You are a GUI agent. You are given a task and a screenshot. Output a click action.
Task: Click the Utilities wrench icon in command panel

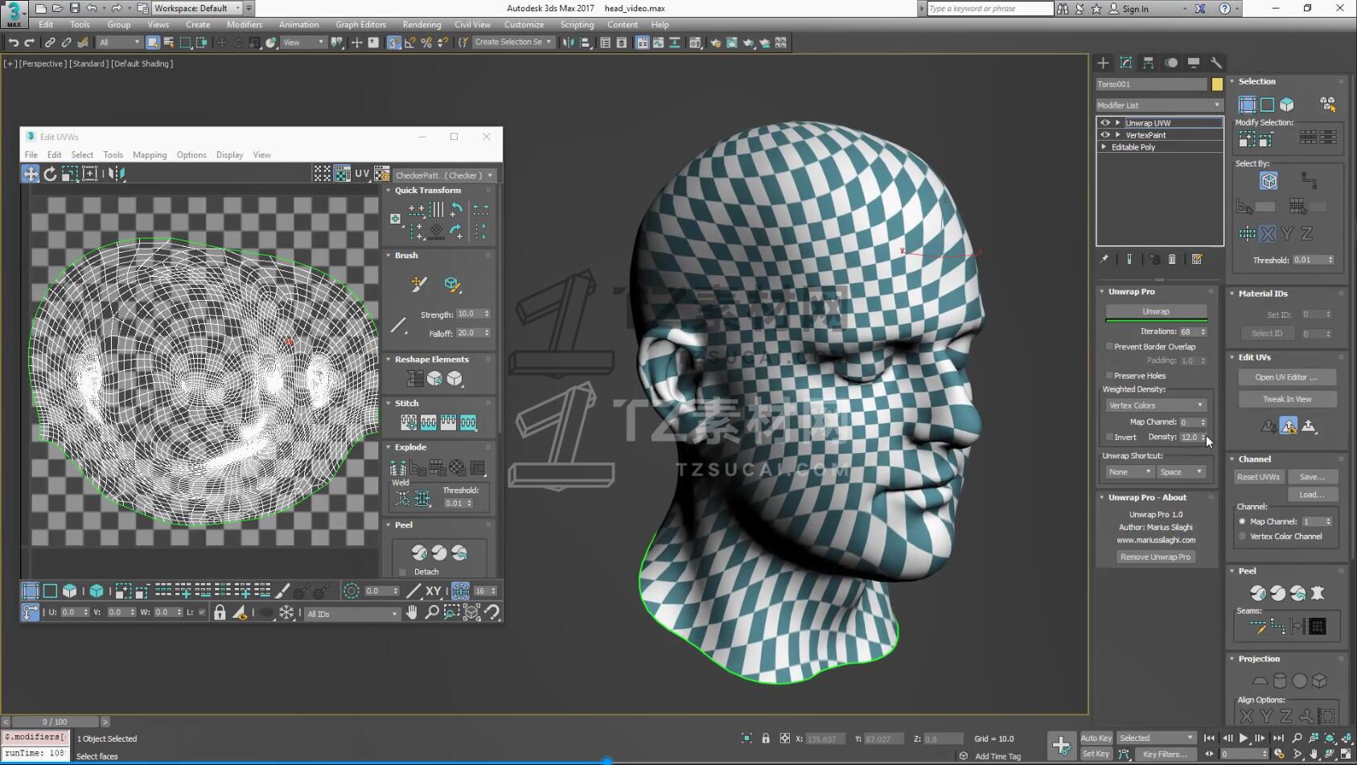(1216, 63)
